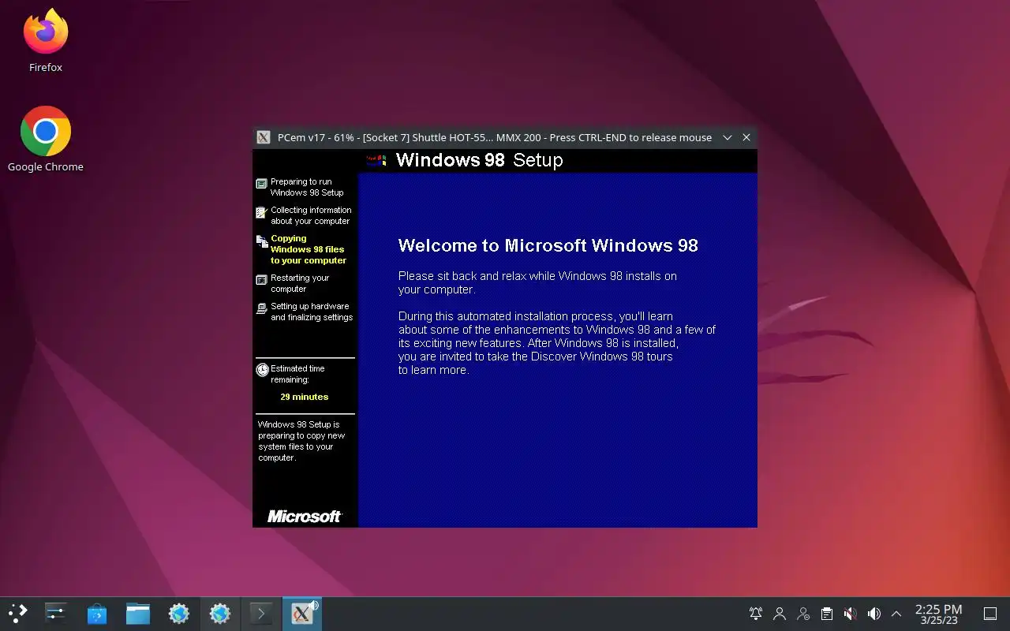This screenshot has width=1010, height=631.
Task: Click the clock icon beside 'Estimated time remaining'
Action: point(262,370)
